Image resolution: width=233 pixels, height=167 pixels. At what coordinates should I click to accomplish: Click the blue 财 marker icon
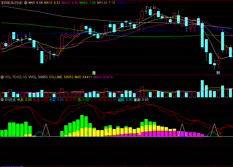218,73
